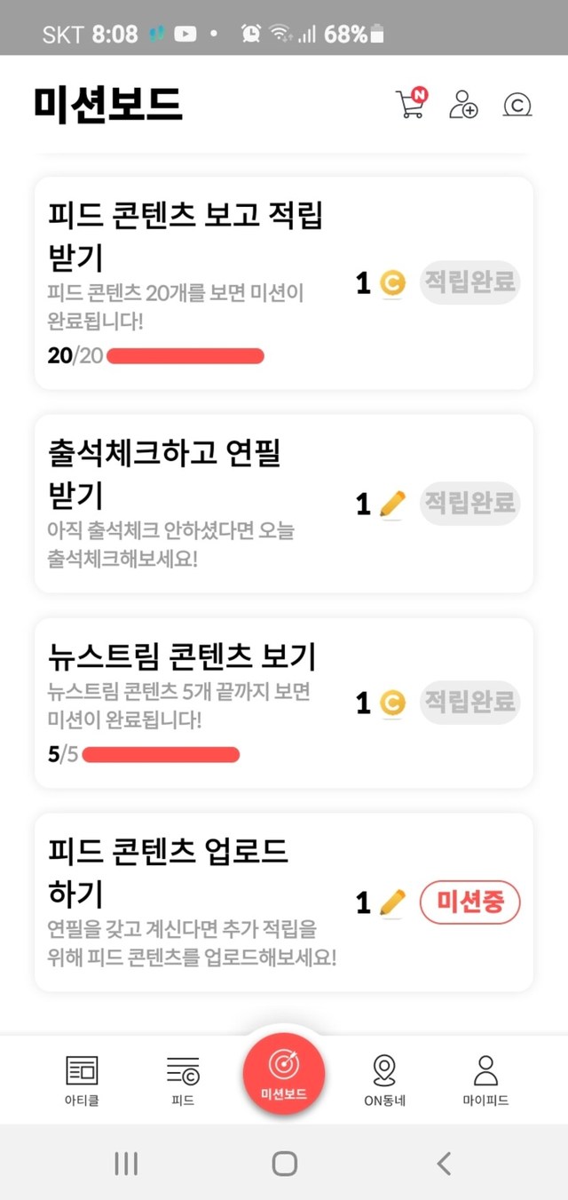This screenshot has height=1200, width=568.
Task: Switch to the 아티클 tab
Action: (x=82, y=1079)
